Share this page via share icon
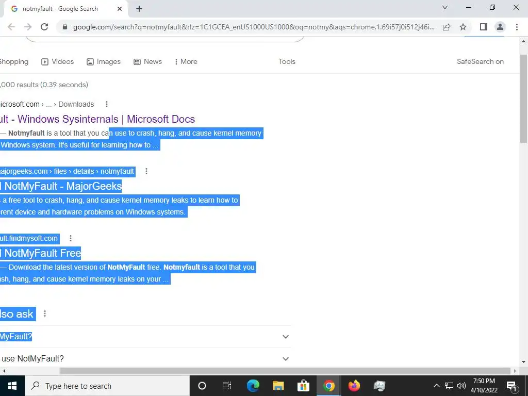Image resolution: width=528 pixels, height=396 pixels. coord(447,27)
